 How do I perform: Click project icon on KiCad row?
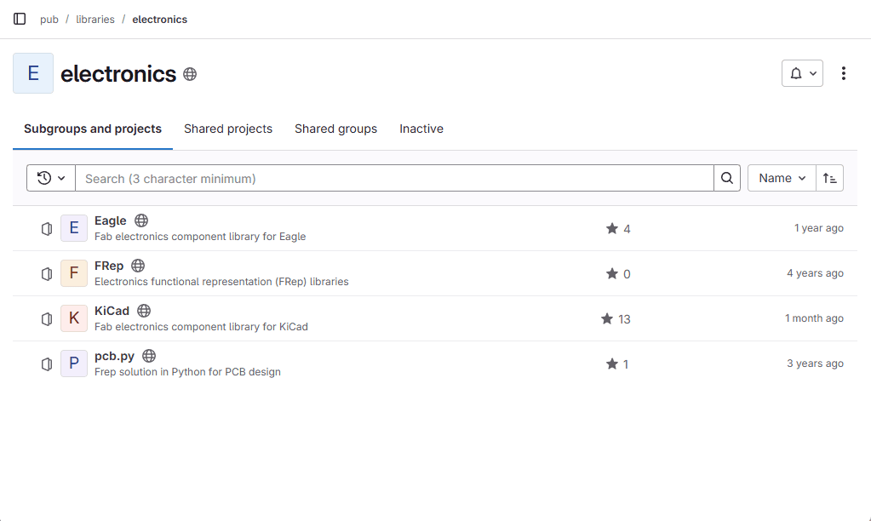(x=47, y=319)
